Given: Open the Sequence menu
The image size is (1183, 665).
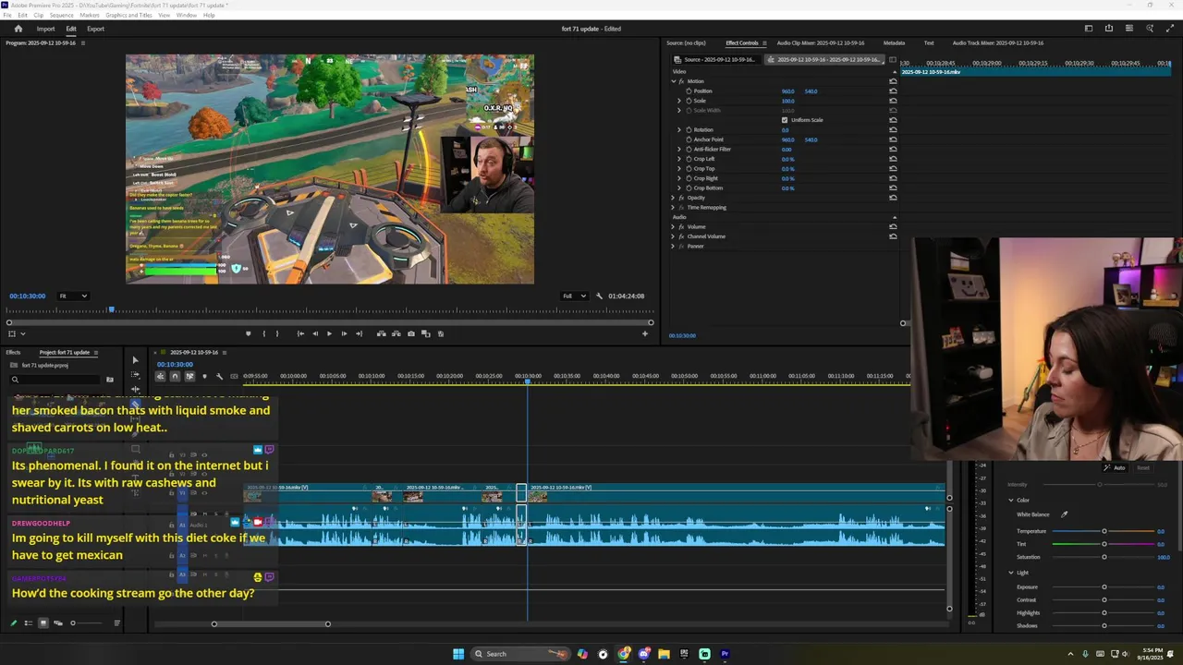Looking at the screenshot, I should tap(61, 15).
